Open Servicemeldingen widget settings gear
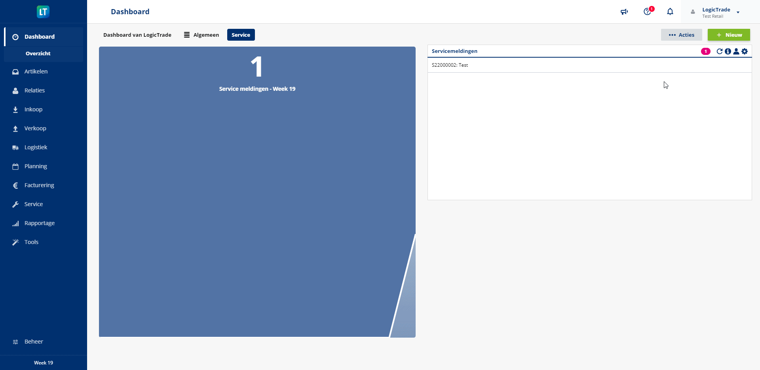Screen dimensions: 760x370 (x=745, y=51)
